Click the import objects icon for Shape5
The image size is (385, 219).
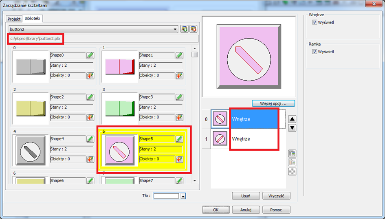click(x=180, y=160)
